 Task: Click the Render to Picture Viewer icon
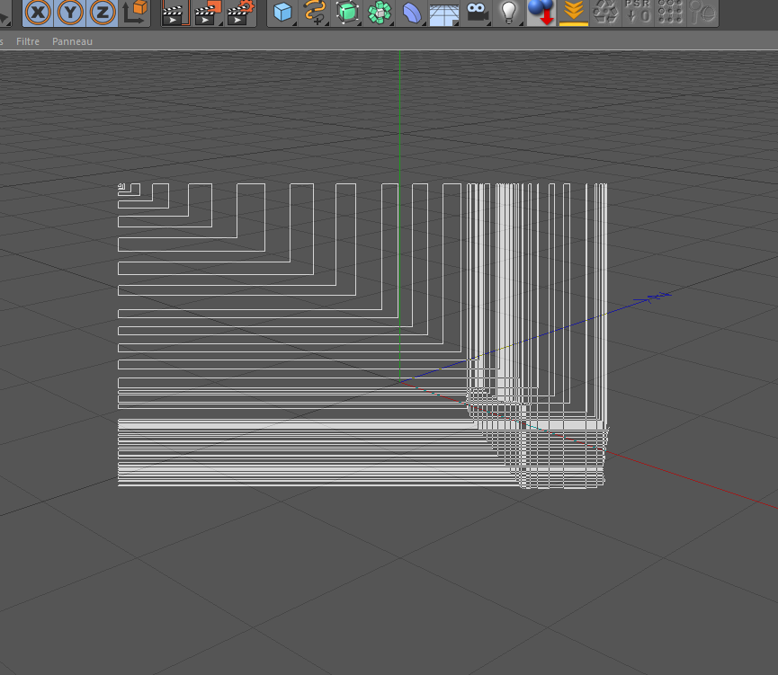tap(208, 12)
